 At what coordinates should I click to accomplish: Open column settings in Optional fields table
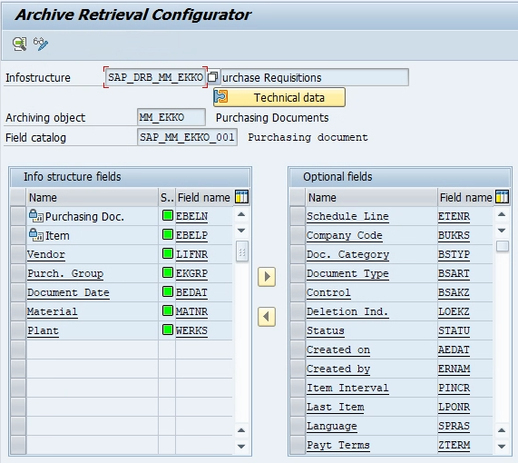click(502, 197)
